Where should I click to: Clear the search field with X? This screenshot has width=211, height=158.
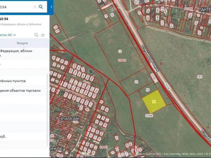[35, 7]
